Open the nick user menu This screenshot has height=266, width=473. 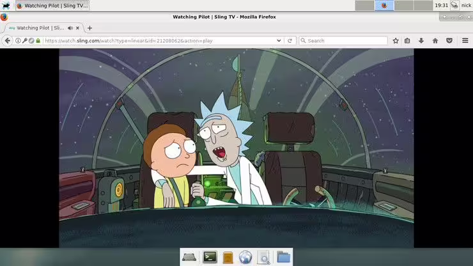(466, 5)
